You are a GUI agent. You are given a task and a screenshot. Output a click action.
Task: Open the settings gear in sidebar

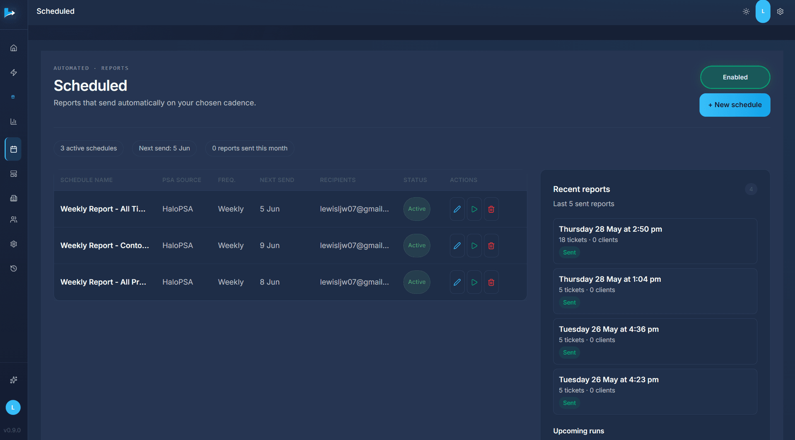(x=14, y=244)
